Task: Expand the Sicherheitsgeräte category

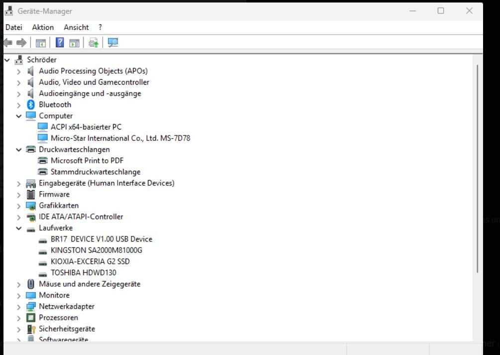Action: click(x=19, y=330)
